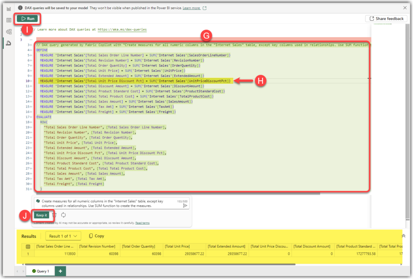Click the Share feedback button

tap(386, 19)
